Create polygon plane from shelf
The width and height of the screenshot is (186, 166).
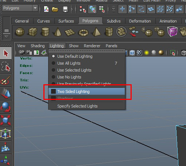pyautogui.click(x=70, y=32)
